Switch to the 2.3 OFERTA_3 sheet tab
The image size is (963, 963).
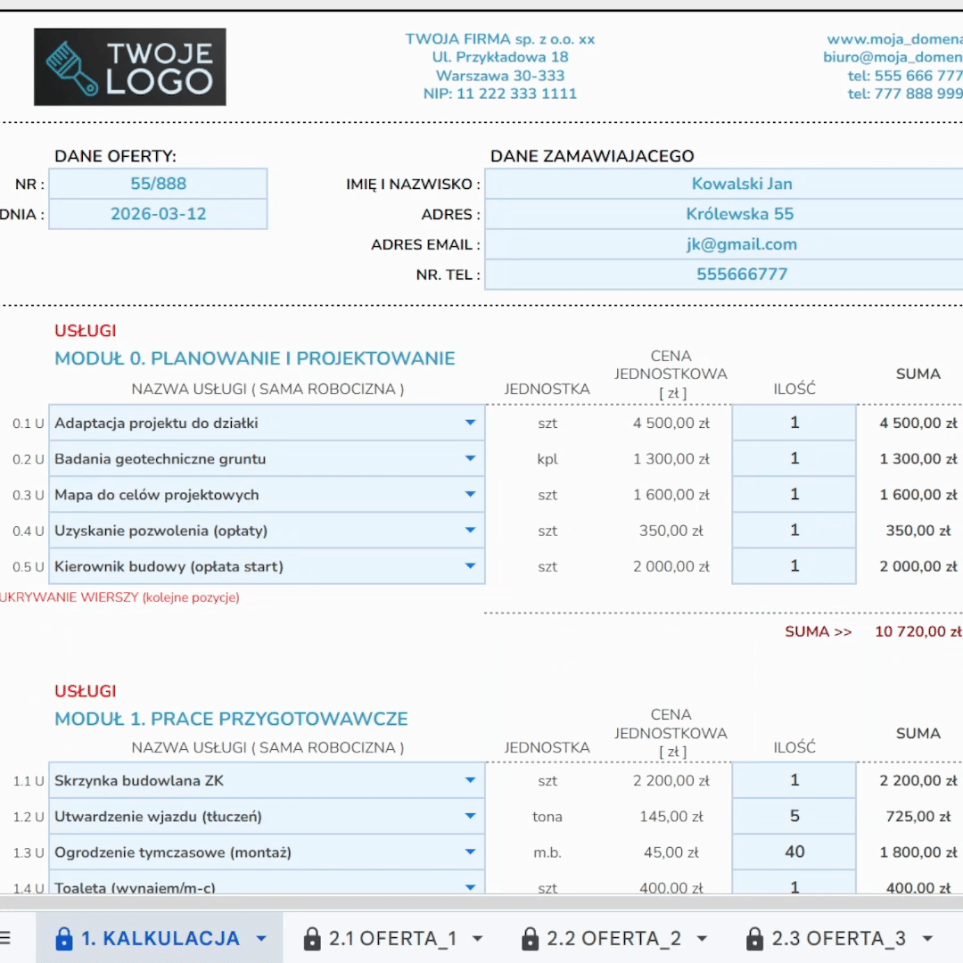839,938
